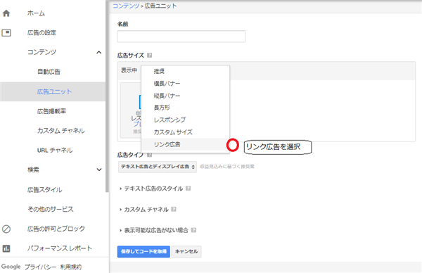Viewport: 422px width, 273px height.
Task: Open 広告の許可とブロック in the sidebar
Action: 56,229
